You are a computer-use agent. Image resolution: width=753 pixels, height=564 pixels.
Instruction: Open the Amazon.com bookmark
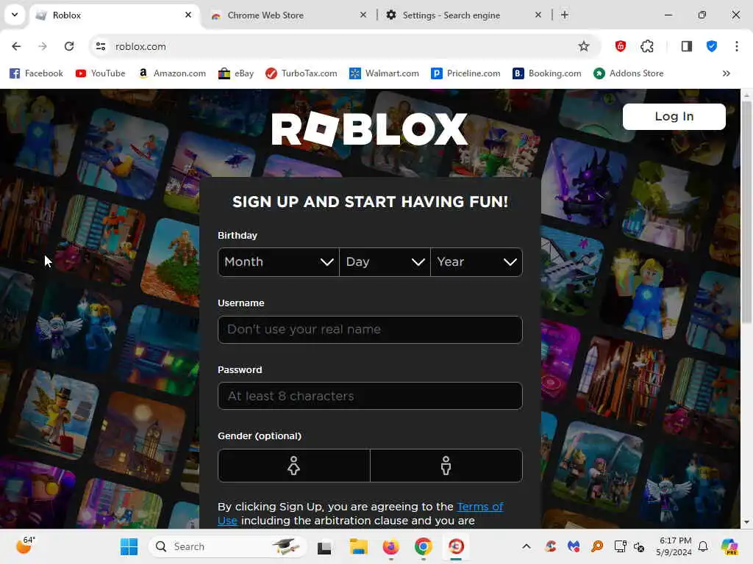click(172, 73)
